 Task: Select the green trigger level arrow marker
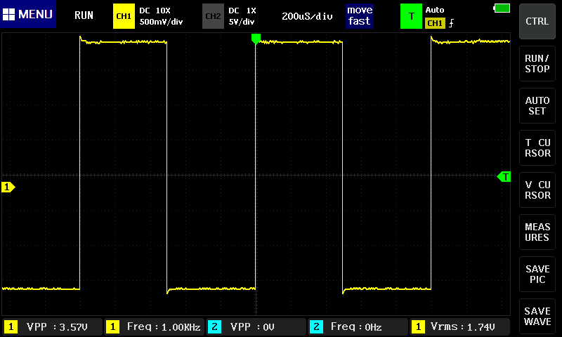[x=503, y=176]
